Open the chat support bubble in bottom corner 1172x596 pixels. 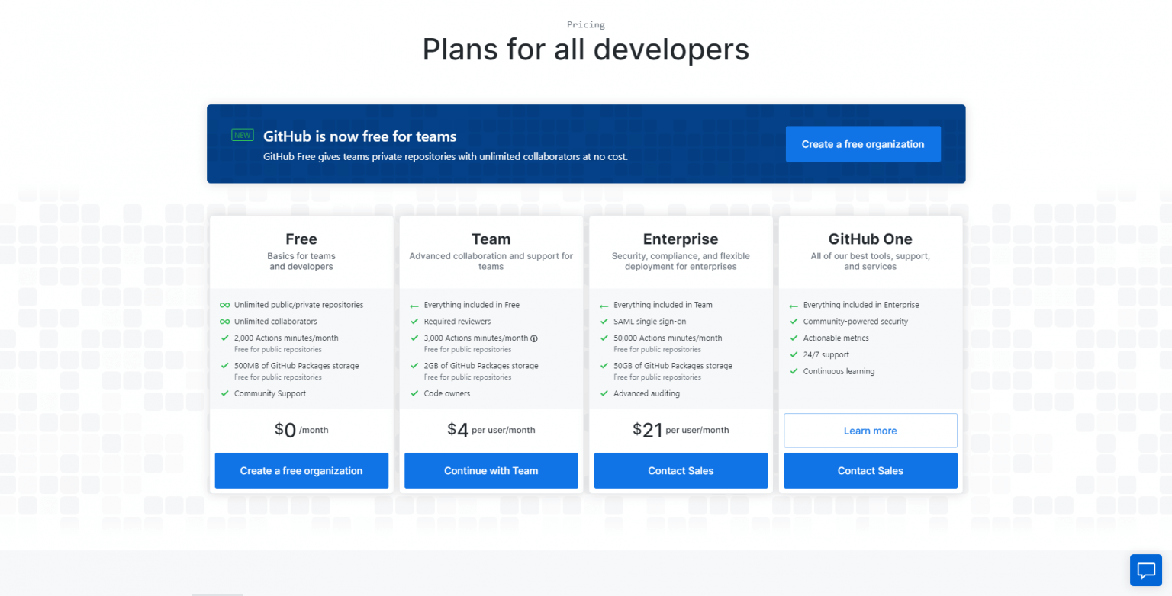point(1145,569)
